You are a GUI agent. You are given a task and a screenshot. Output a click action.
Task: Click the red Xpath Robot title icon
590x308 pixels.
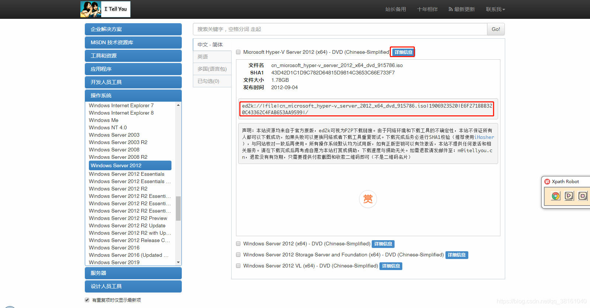coord(547,182)
